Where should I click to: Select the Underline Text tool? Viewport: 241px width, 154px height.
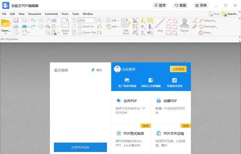tap(143, 32)
